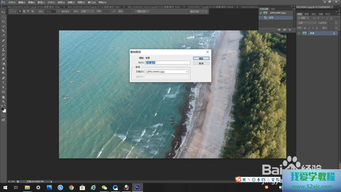Click the trash icon in History panel
The width and height of the screenshot is (341, 192).
coord(290,30)
